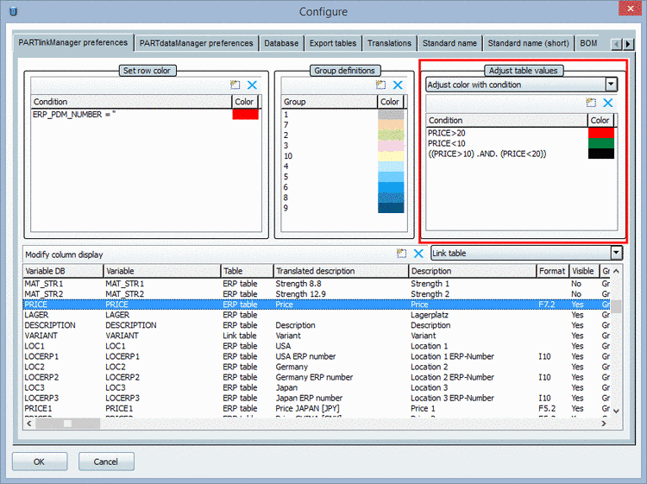Screen dimensions: 647x484
Task: Click green color swatch for PRICE<10
Action: (600, 143)
